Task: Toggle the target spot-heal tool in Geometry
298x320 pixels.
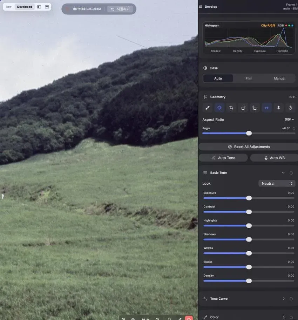Action: pyautogui.click(x=219, y=108)
